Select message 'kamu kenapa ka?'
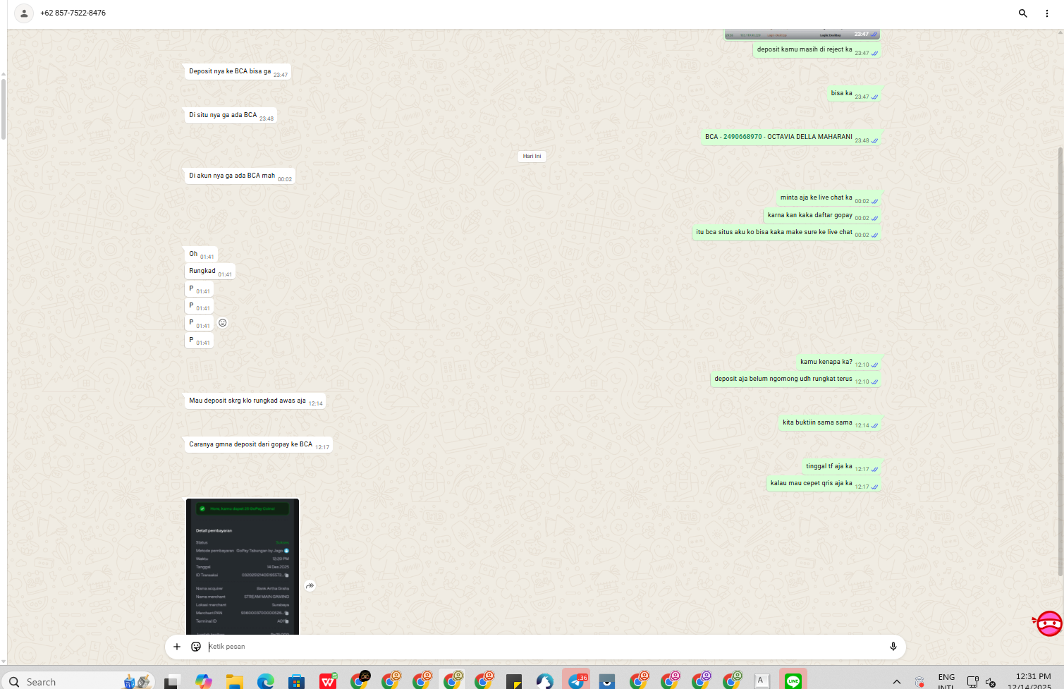The image size is (1064, 689). pos(838,362)
